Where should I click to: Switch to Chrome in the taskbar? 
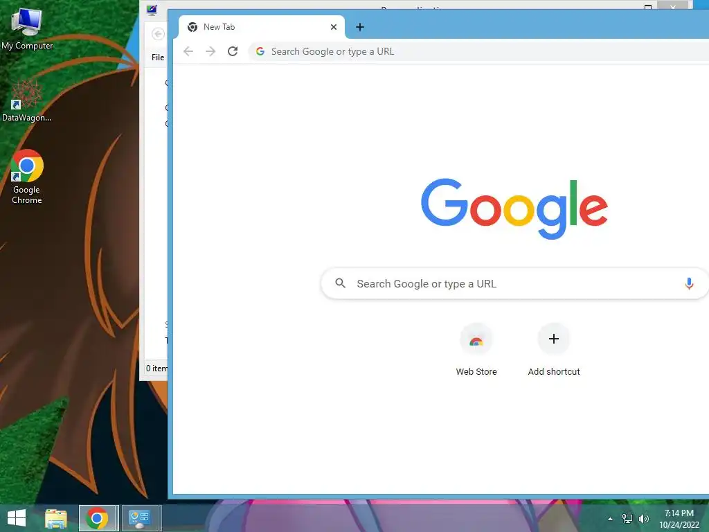(97, 518)
